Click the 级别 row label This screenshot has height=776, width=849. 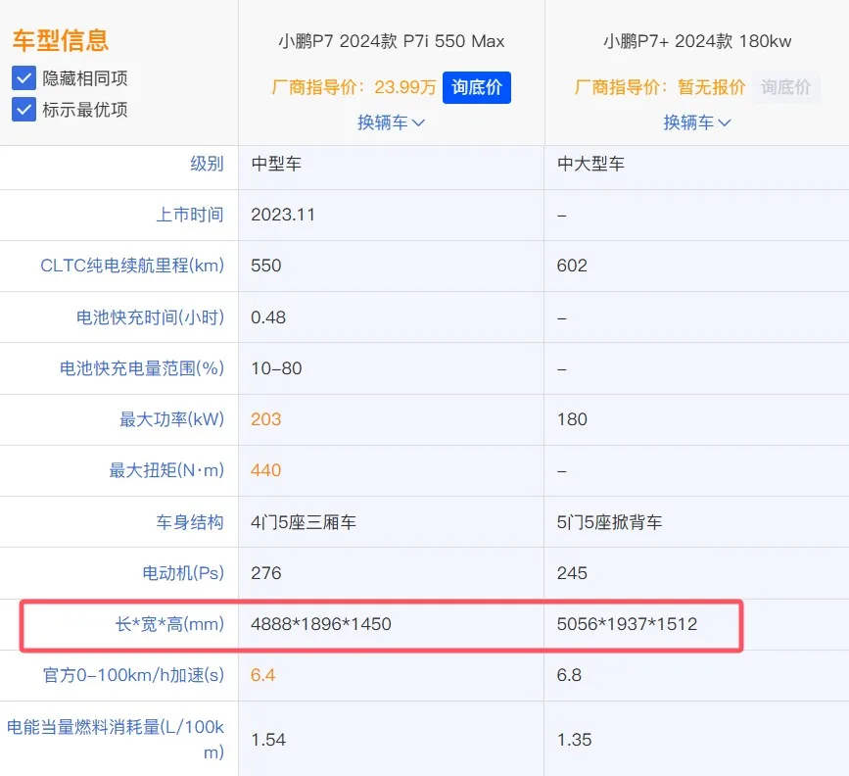coord(207,164)
